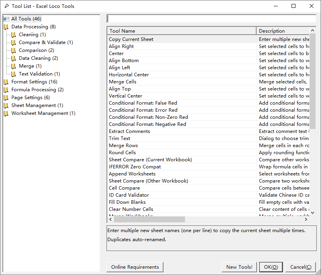Open Worksheet Management (1) category
Image resolution: width=321 pixels, height=275 pixels.
point(43,113)
